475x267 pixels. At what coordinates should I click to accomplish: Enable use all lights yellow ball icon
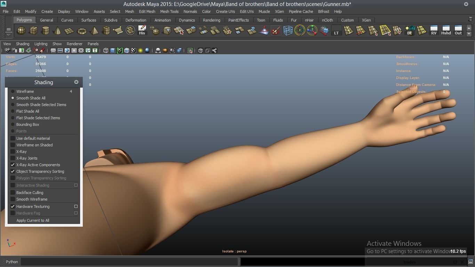pyautogui.click(x=140, y=51)
